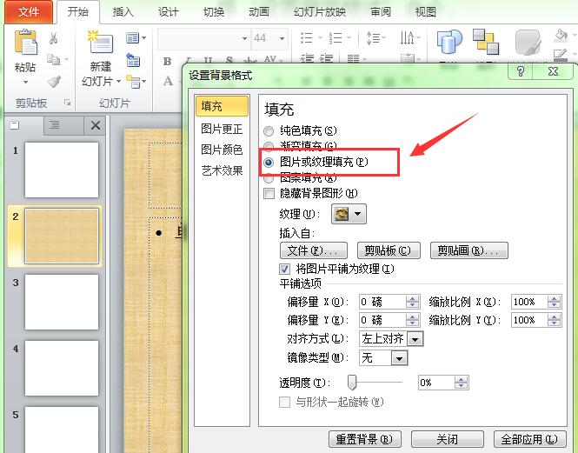This screenshot has width=578, height=453.
Task: Open the numbering dropdown arrow
Action: tap(349, 37)
